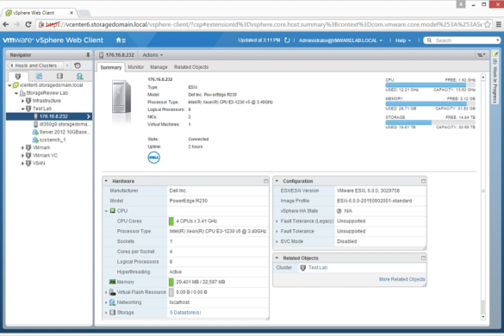Switch to the Summary tab
The width and height of the screenshot is (504, 336).
111,67
